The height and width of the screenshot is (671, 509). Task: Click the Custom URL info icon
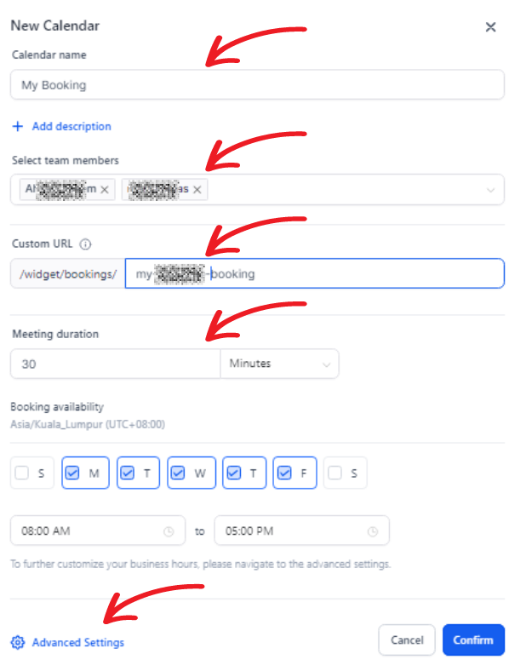[86, 244]
